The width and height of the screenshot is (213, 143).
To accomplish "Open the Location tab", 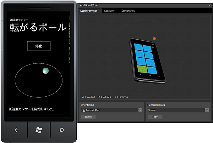I will (x=109, y=11).
